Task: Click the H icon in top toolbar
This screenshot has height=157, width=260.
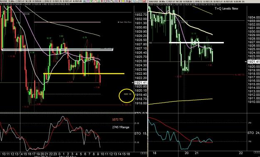Action: point(127,1)
